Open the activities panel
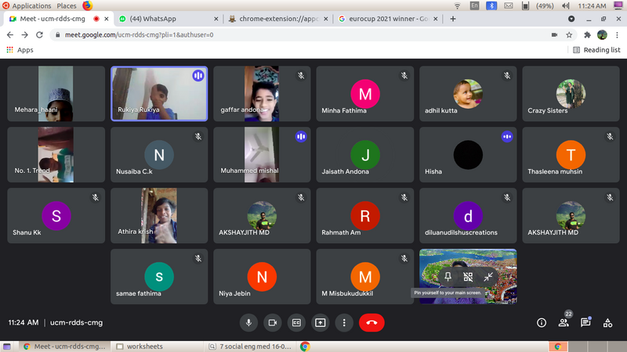The height and width of the screenshot is (352, 627). 608,322
